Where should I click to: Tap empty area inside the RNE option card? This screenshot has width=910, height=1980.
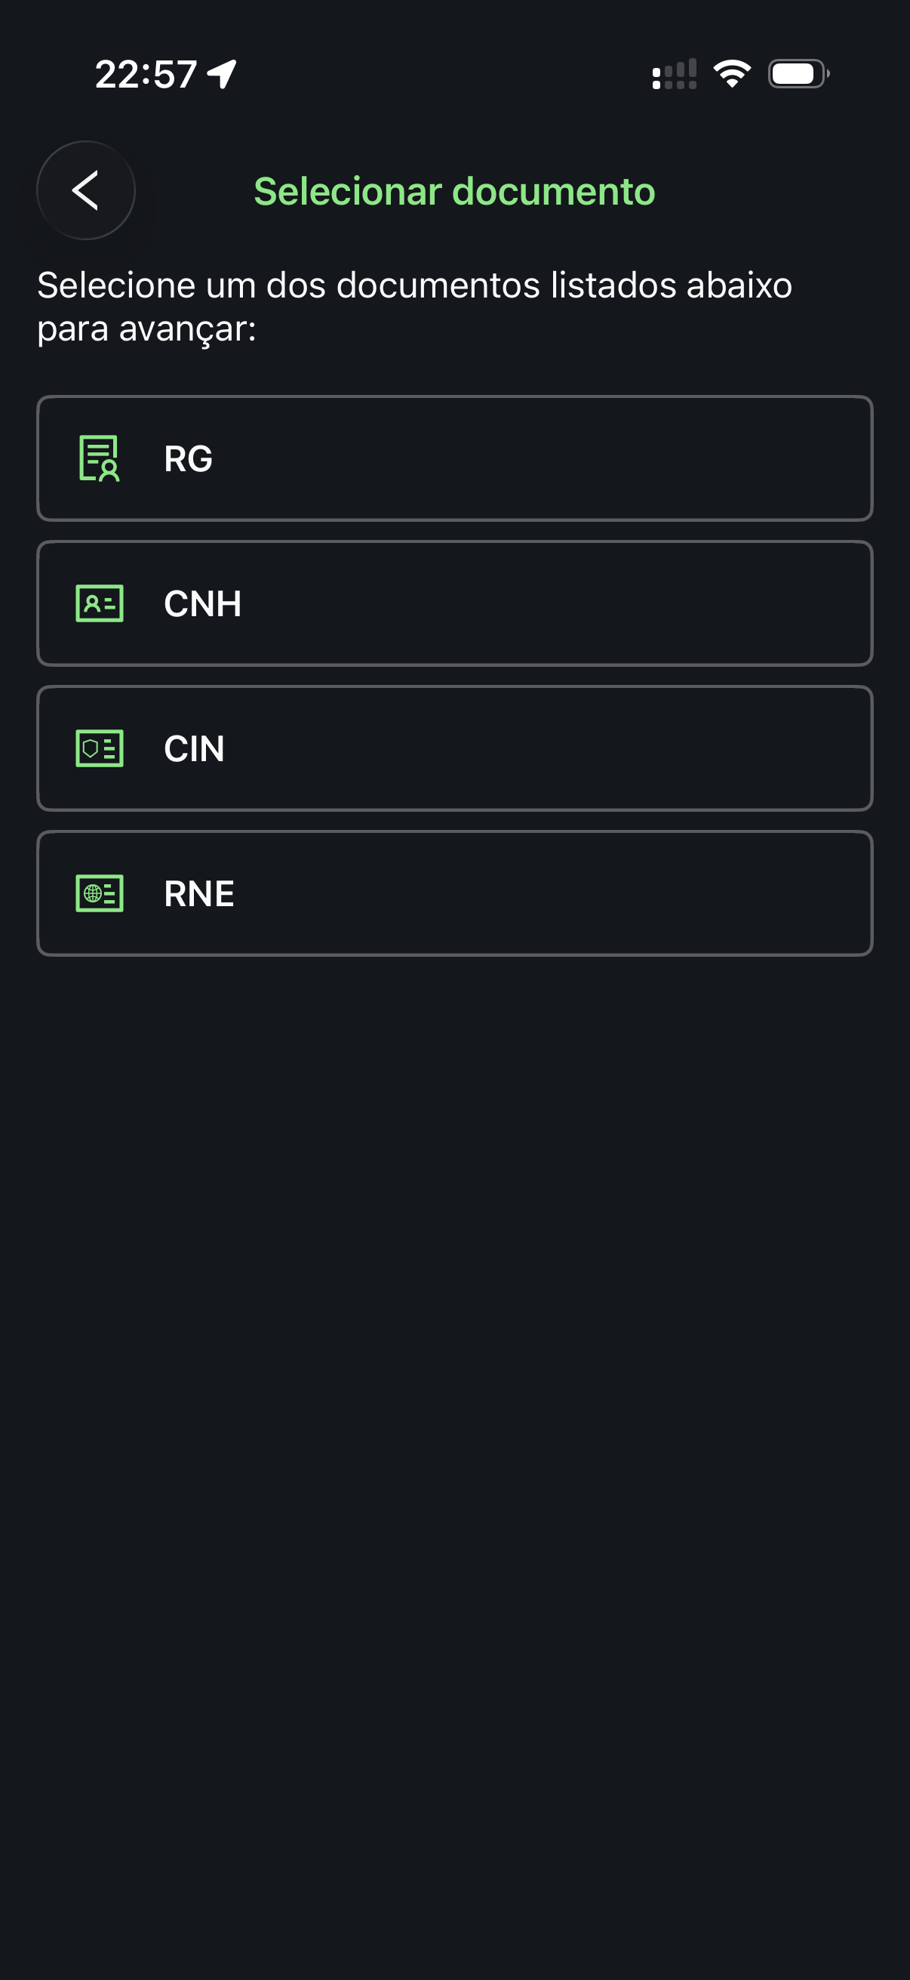537,894
